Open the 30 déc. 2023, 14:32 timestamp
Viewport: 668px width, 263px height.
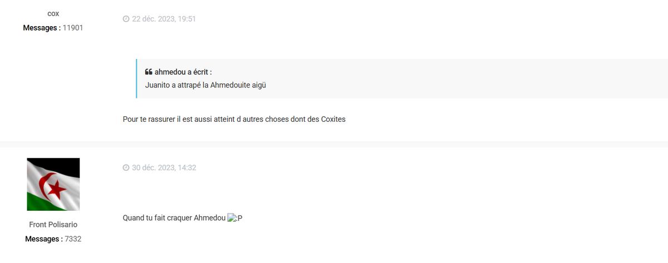(164, 167)
